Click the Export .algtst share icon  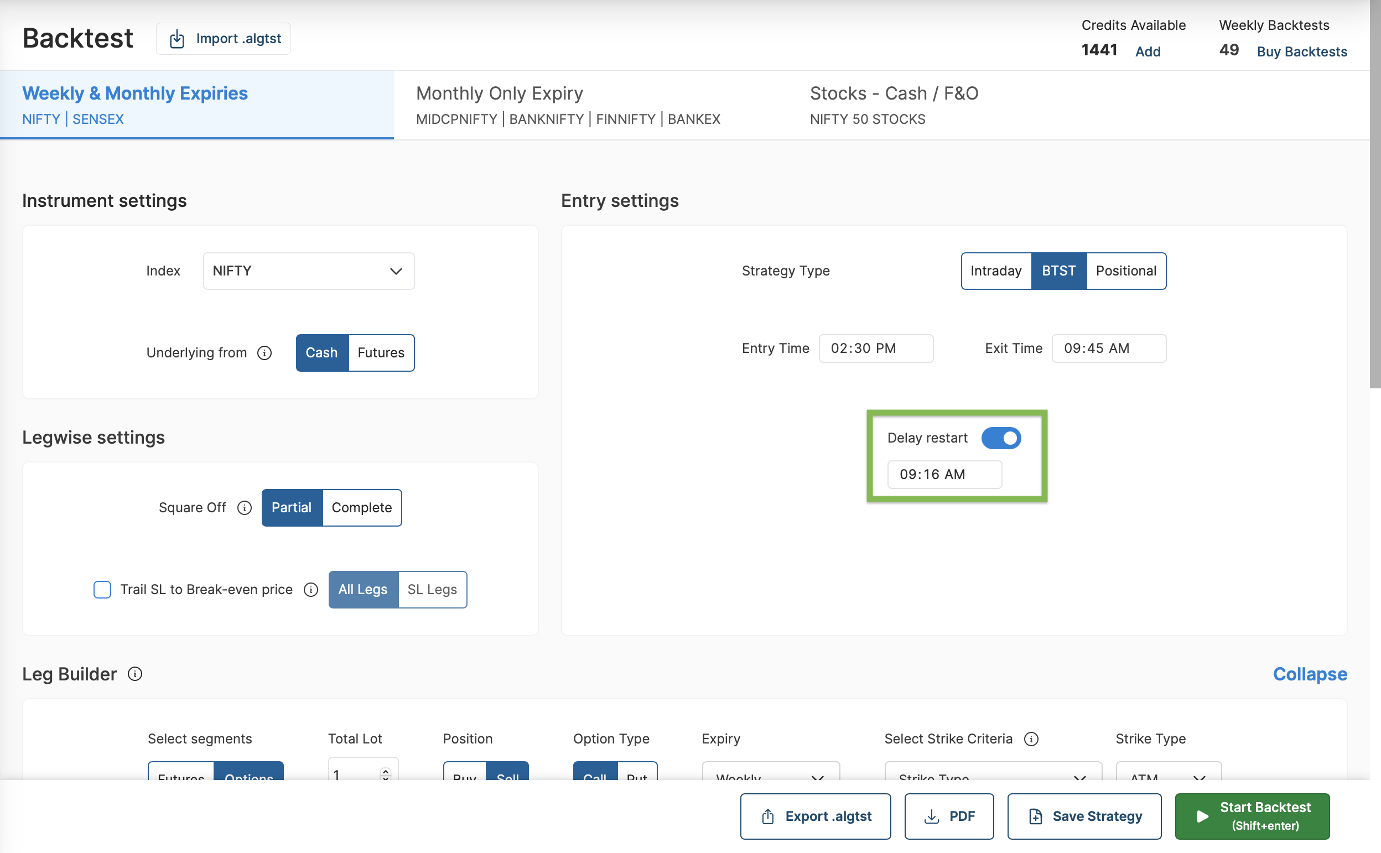coord(768,816)
